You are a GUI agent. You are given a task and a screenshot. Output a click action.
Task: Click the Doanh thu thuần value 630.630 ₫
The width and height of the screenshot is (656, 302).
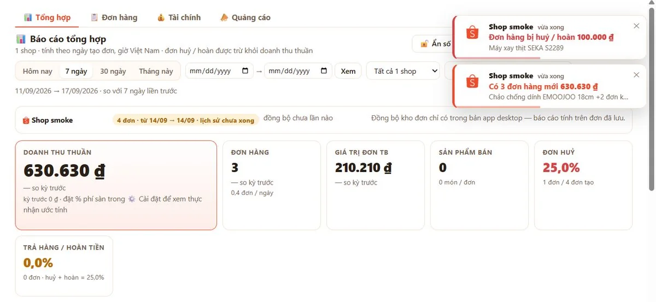pyautogui.click(x=64, y=171)
